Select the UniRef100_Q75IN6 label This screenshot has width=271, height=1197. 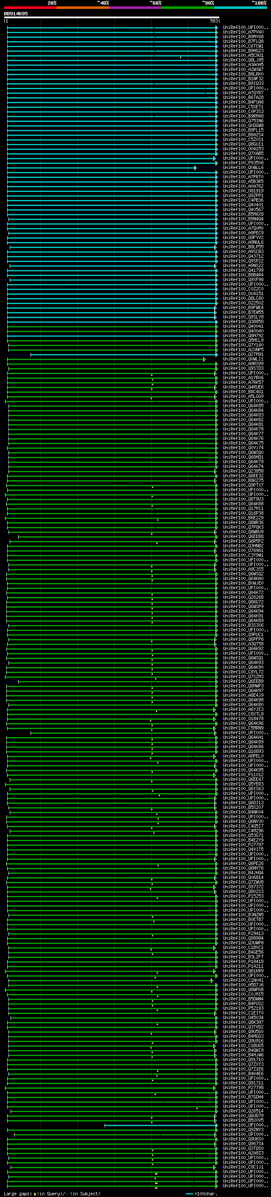point(243,121)
